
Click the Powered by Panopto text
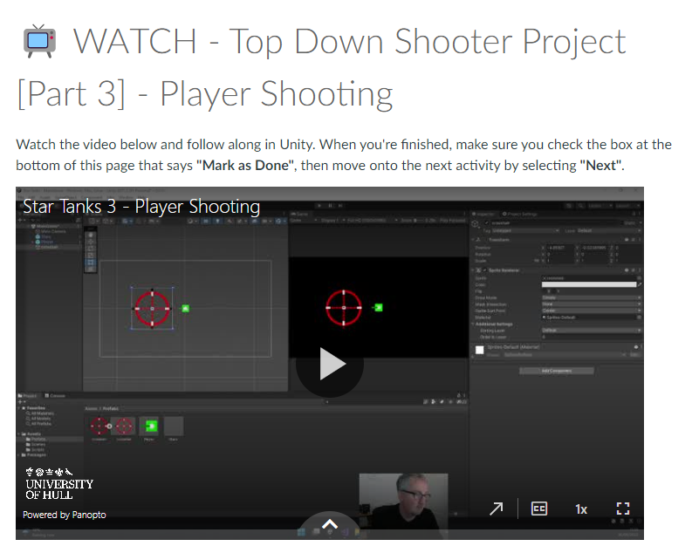[x=65, y=515]
